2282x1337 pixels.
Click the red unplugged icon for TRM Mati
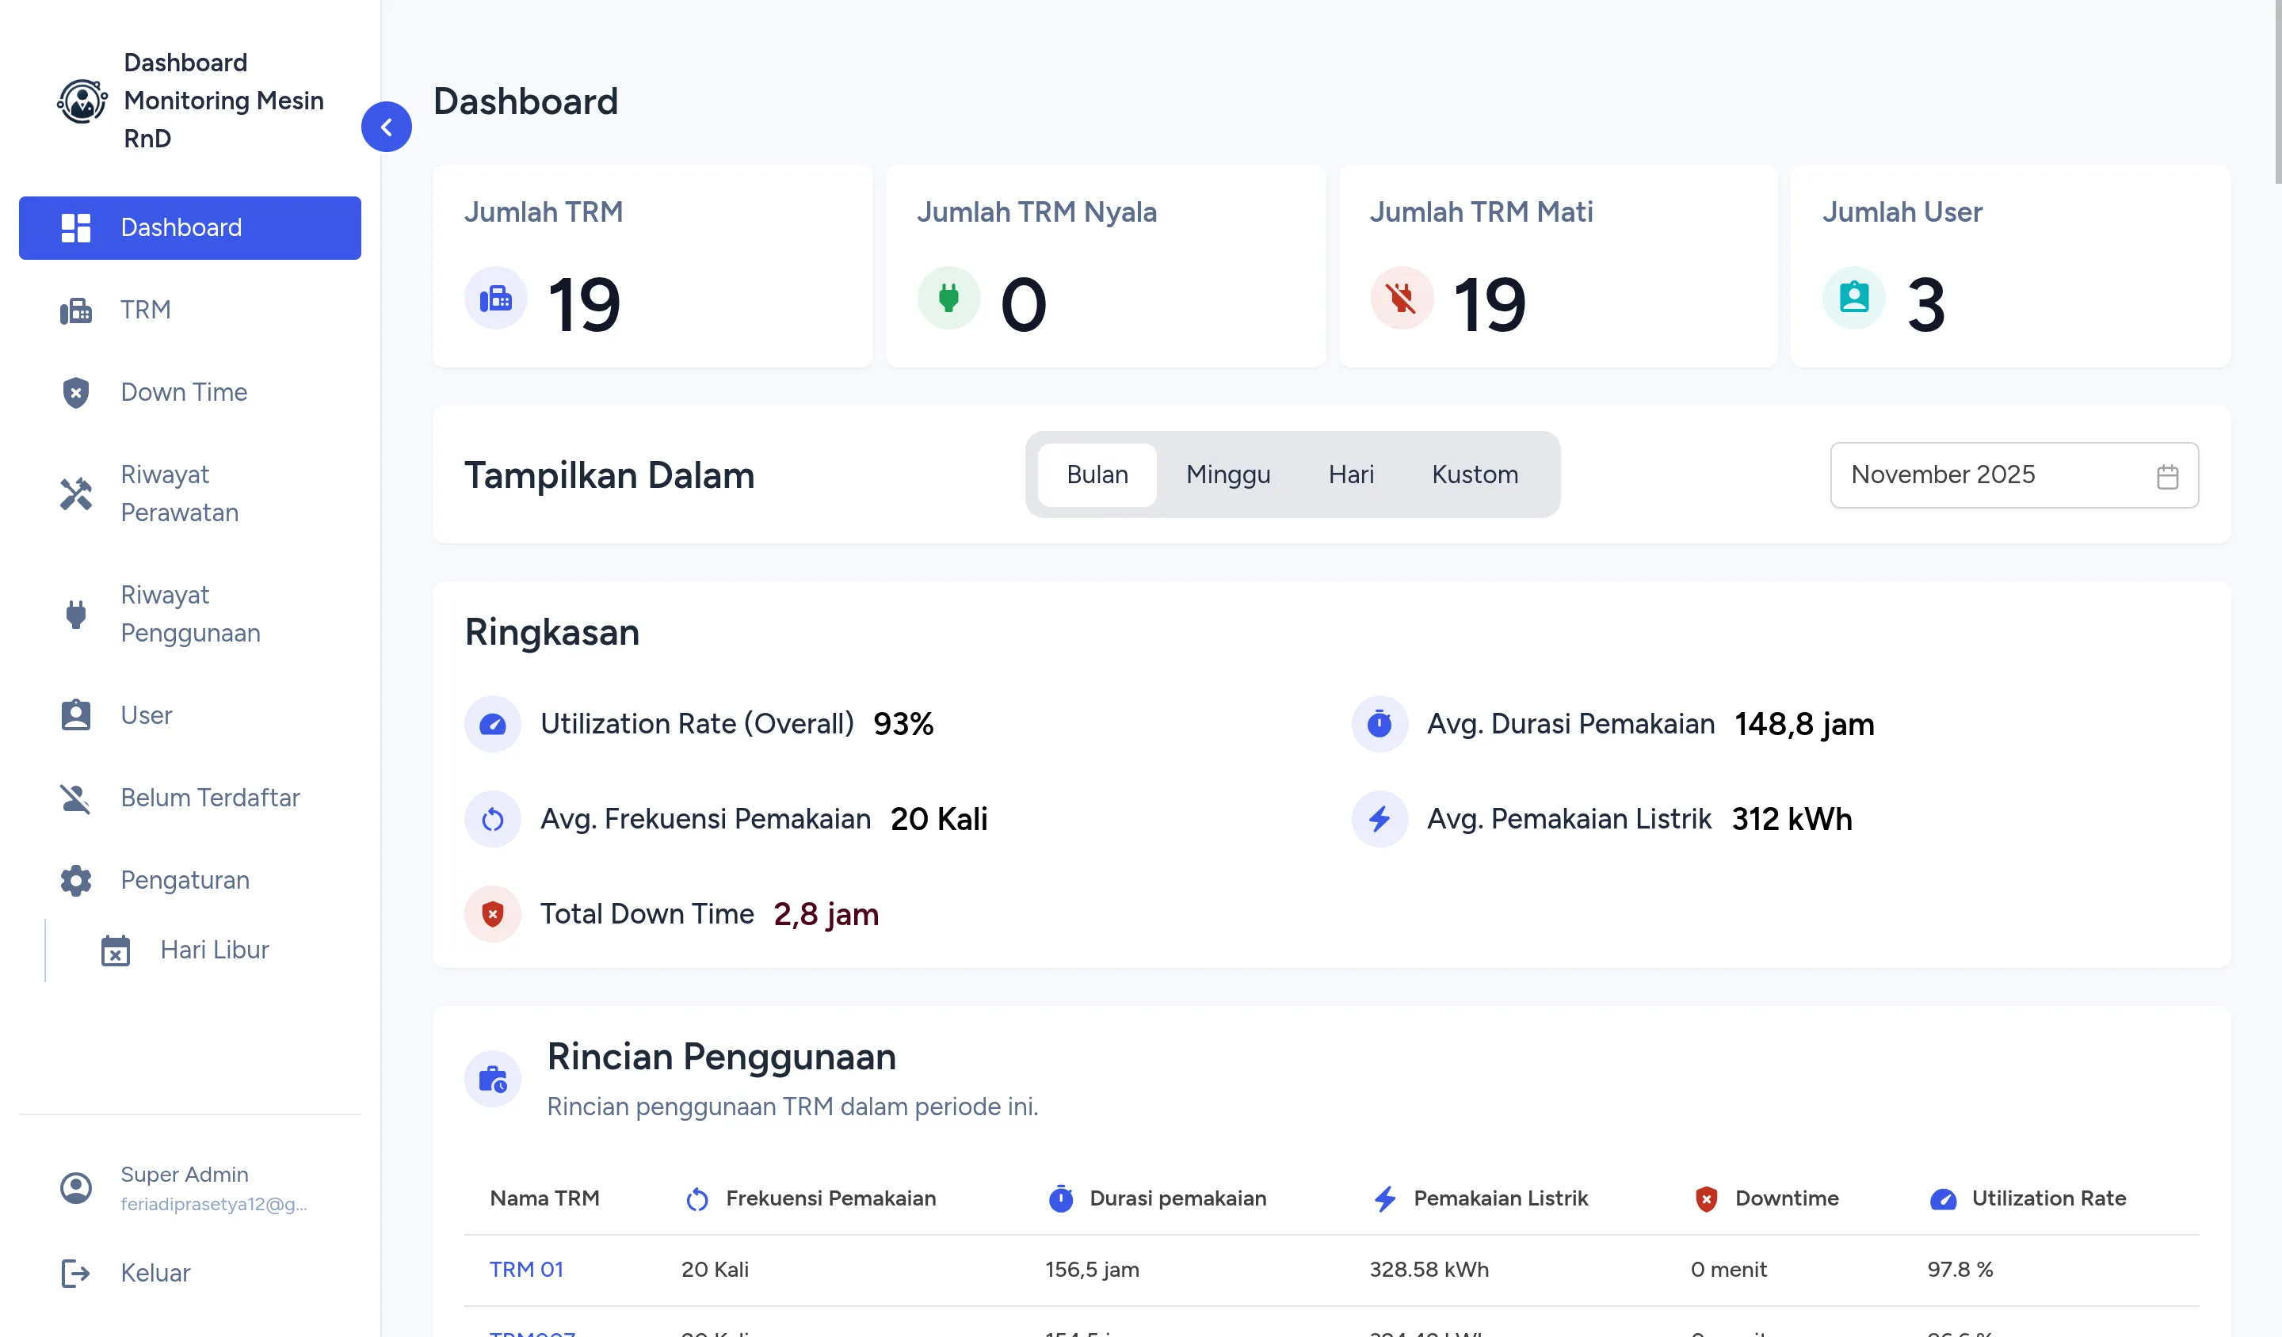pos(1401,298)
